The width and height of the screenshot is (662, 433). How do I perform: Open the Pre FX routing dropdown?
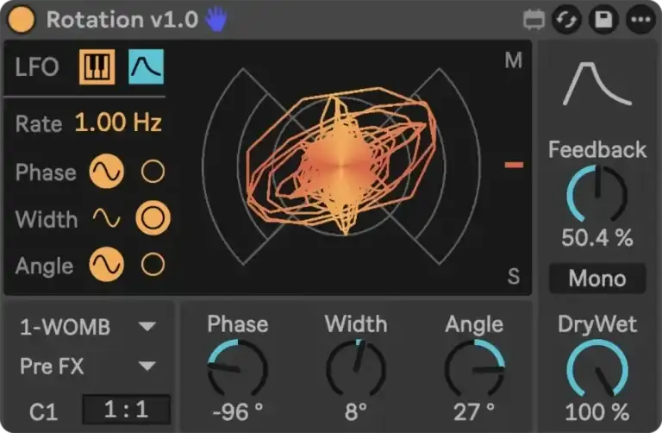click(x=88, y=366)
